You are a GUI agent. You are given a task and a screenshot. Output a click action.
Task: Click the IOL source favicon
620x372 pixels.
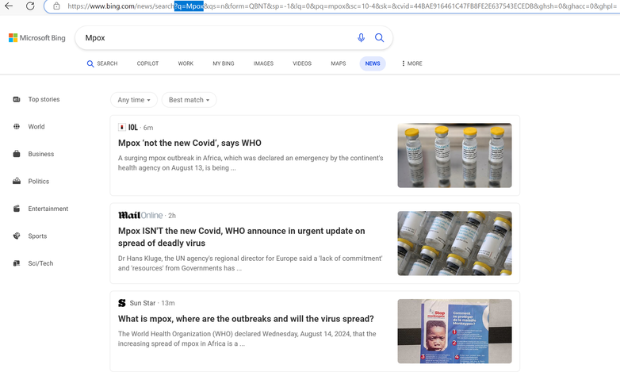[x=122, y=127]
